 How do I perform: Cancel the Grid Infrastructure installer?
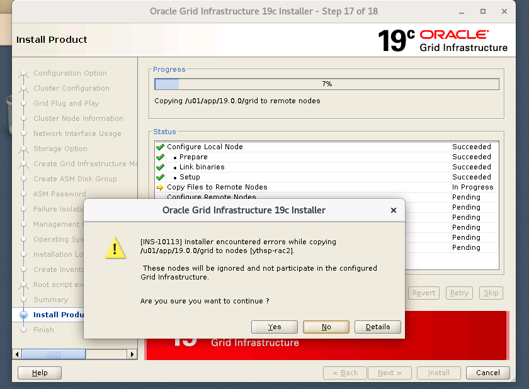(x=487, y=373)
